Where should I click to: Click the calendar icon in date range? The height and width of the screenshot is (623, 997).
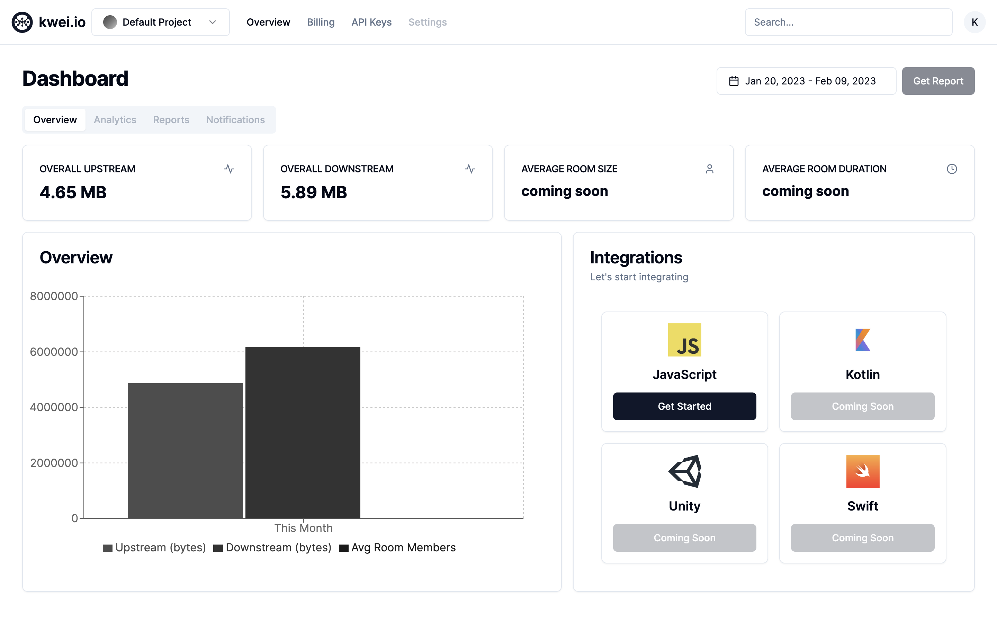[x=734, y=81]
